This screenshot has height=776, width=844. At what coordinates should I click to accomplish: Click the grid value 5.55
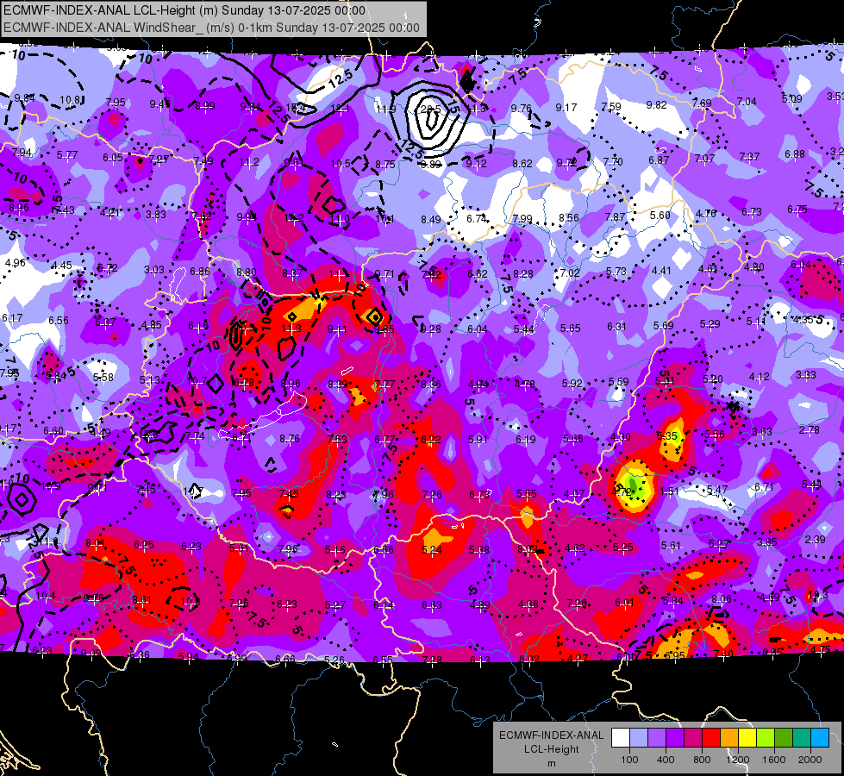pyautogui.click(x=527, y=493)
